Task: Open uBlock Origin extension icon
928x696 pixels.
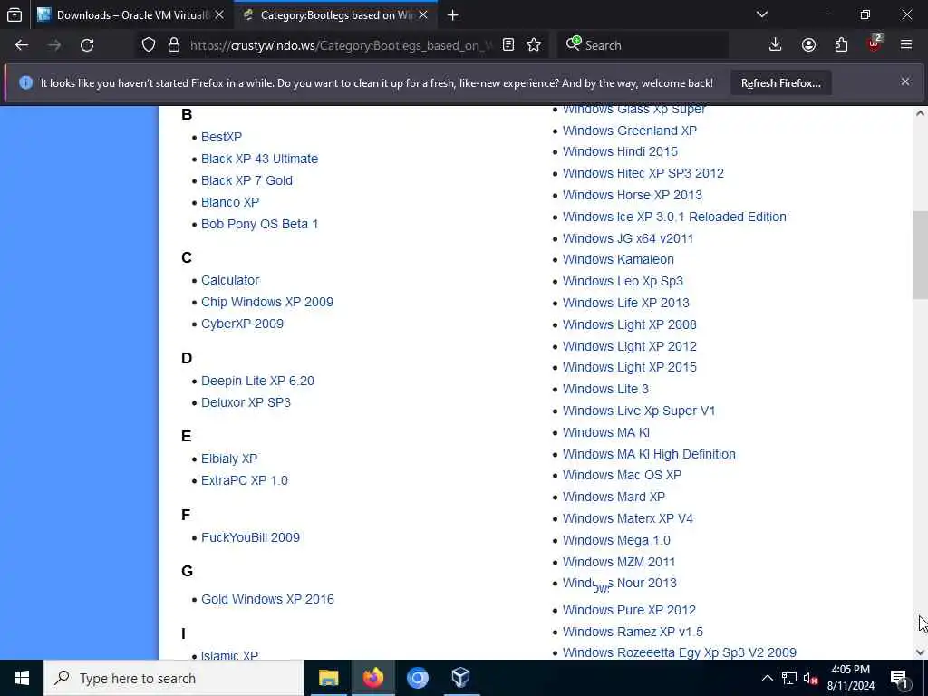Action: coord(875,43)
